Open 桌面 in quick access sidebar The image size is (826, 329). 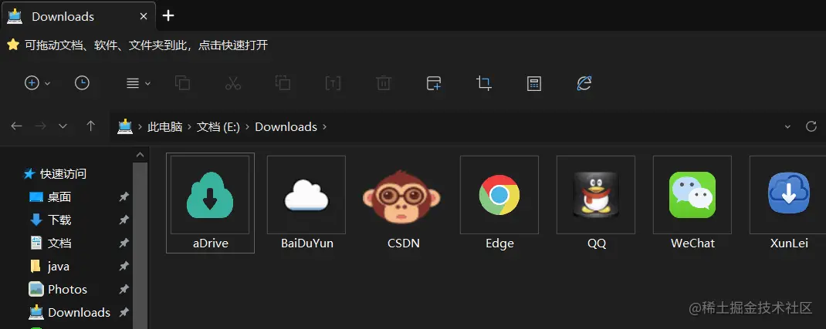(x=59, y=196)
